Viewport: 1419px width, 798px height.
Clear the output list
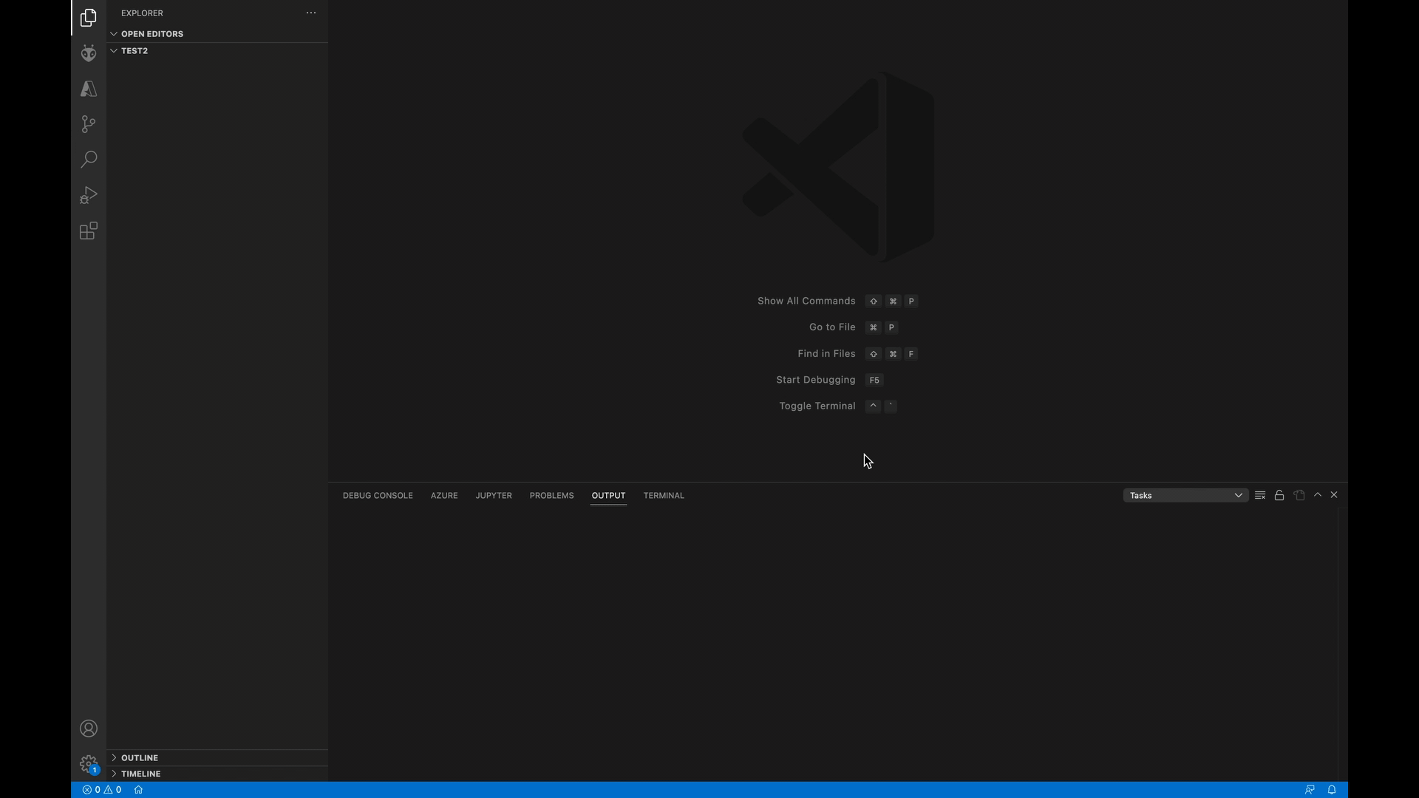coord(1260,496)
